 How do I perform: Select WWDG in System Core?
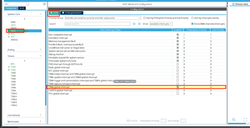[x=14, y=40]
